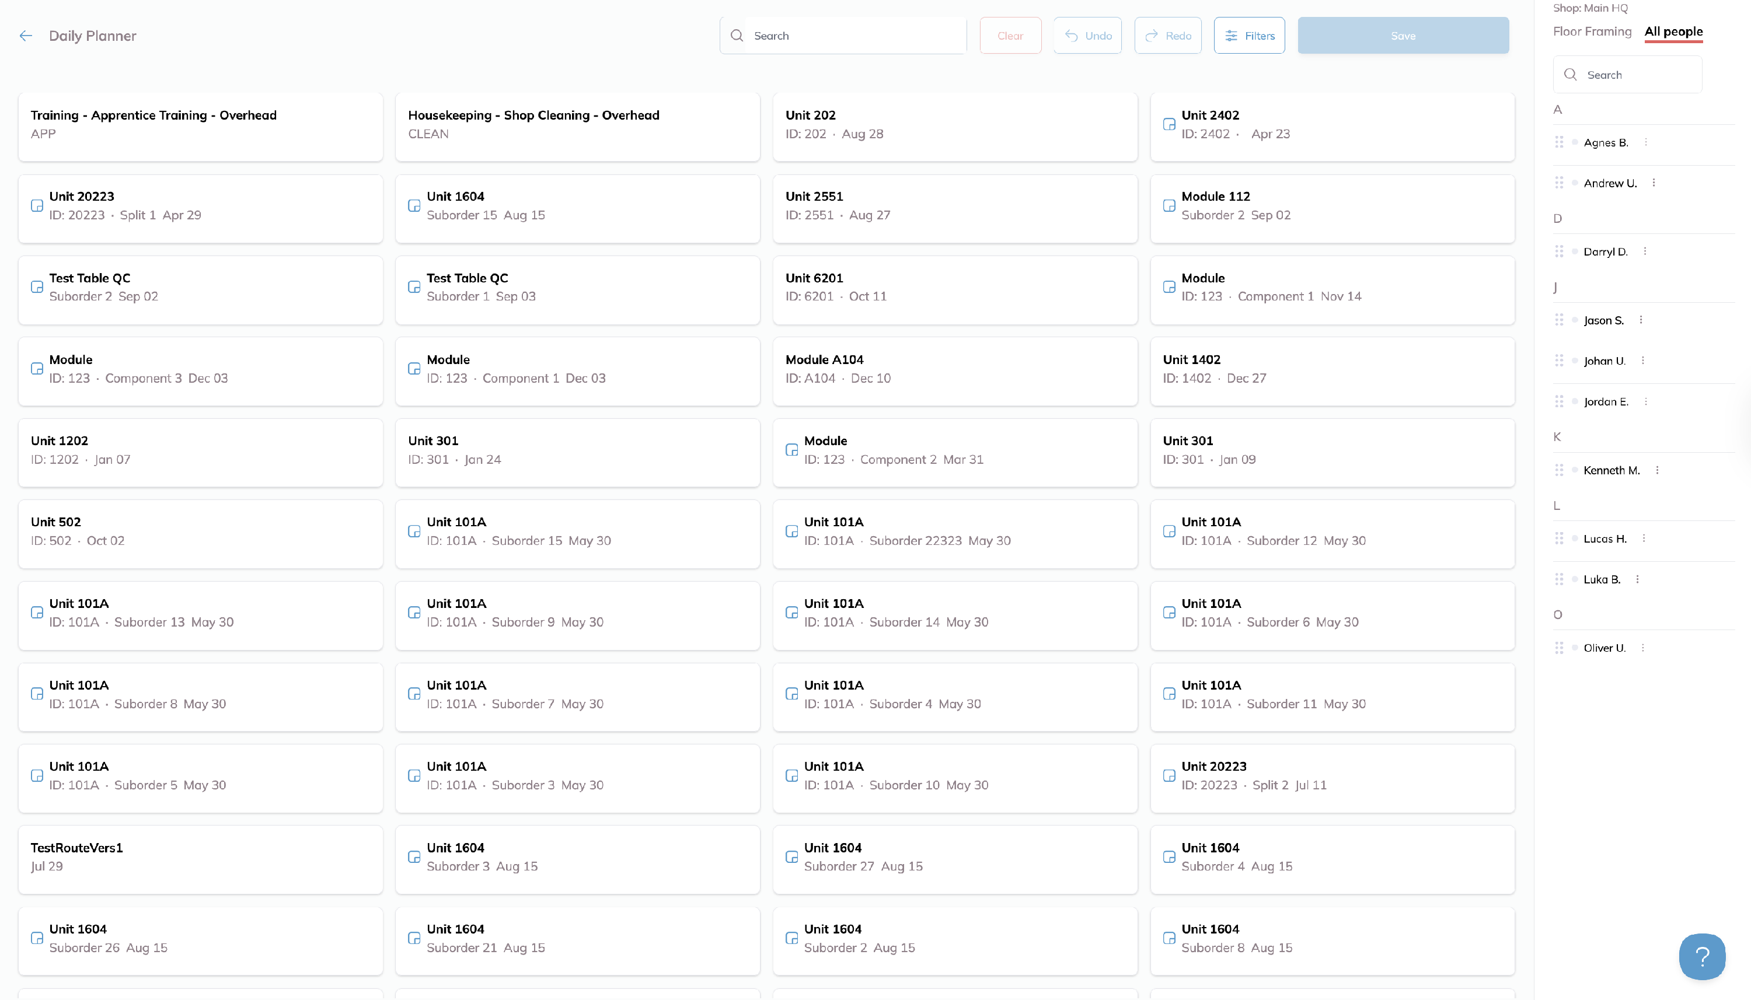The height and width of the screenshot is (1000, 1751).
Task: Click the icon on Unit 101A Suborder 22323 card
Action: (791, 532)
